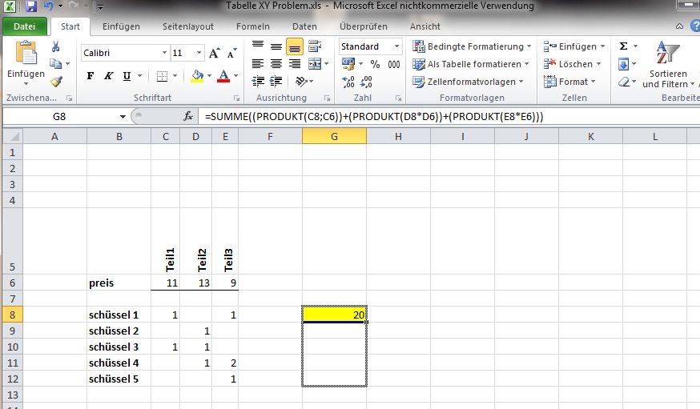Image resolution: width=700 pixels, height=409 pixels.
Task: Select column G header
Action: pyautogui.click(x=334, y=137)
